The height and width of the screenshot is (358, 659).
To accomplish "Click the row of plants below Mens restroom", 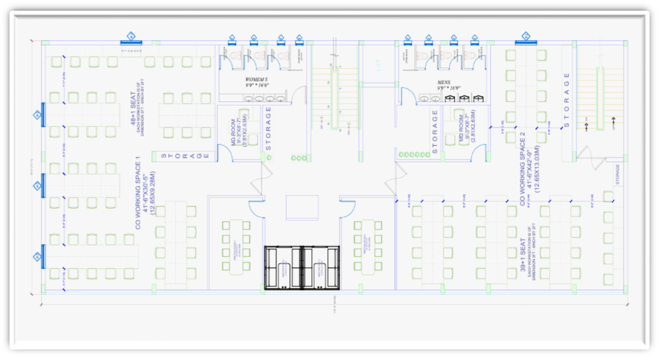I will pyautogui.click(x=410, y=154).
